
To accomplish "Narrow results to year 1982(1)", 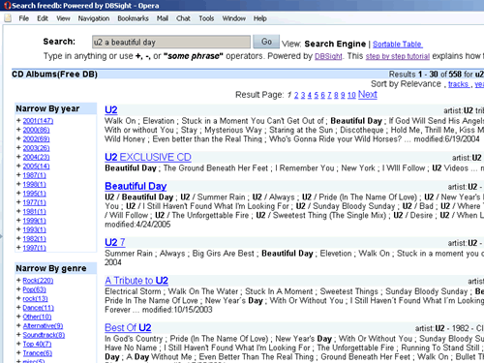I will coord(35,239).
